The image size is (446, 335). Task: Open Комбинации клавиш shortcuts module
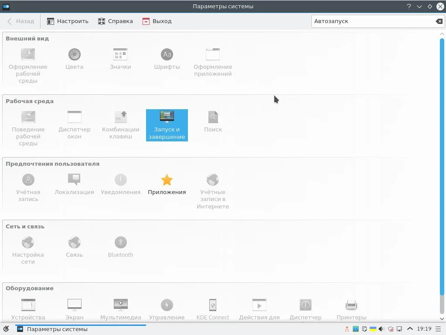120,125
